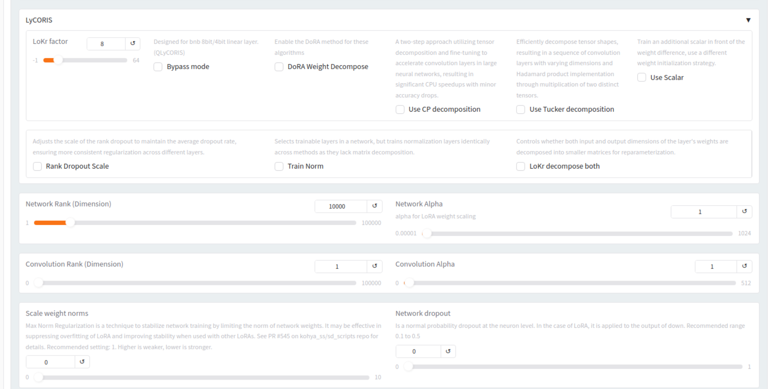Enable DoRA Weight Decompose
Screen dimensions: 772x389
279,67
